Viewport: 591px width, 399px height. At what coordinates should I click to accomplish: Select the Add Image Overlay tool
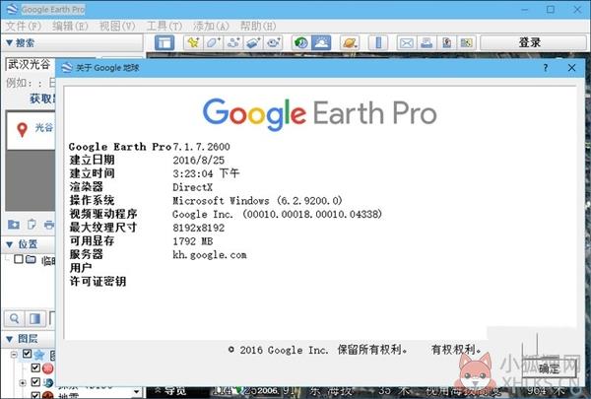[x=253, y=43]
